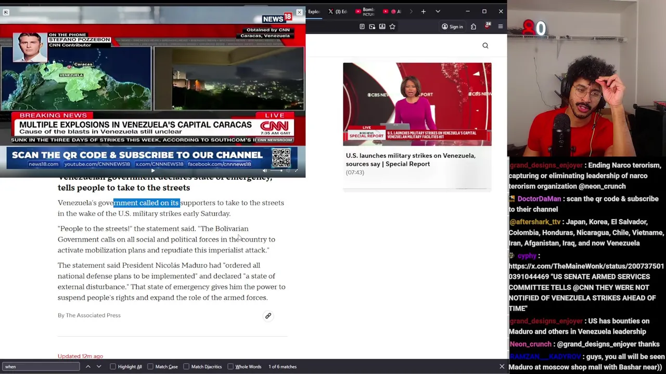Click the paragraph starting 'The statement said President'
The image size is (666, 374).
point(172,282)
